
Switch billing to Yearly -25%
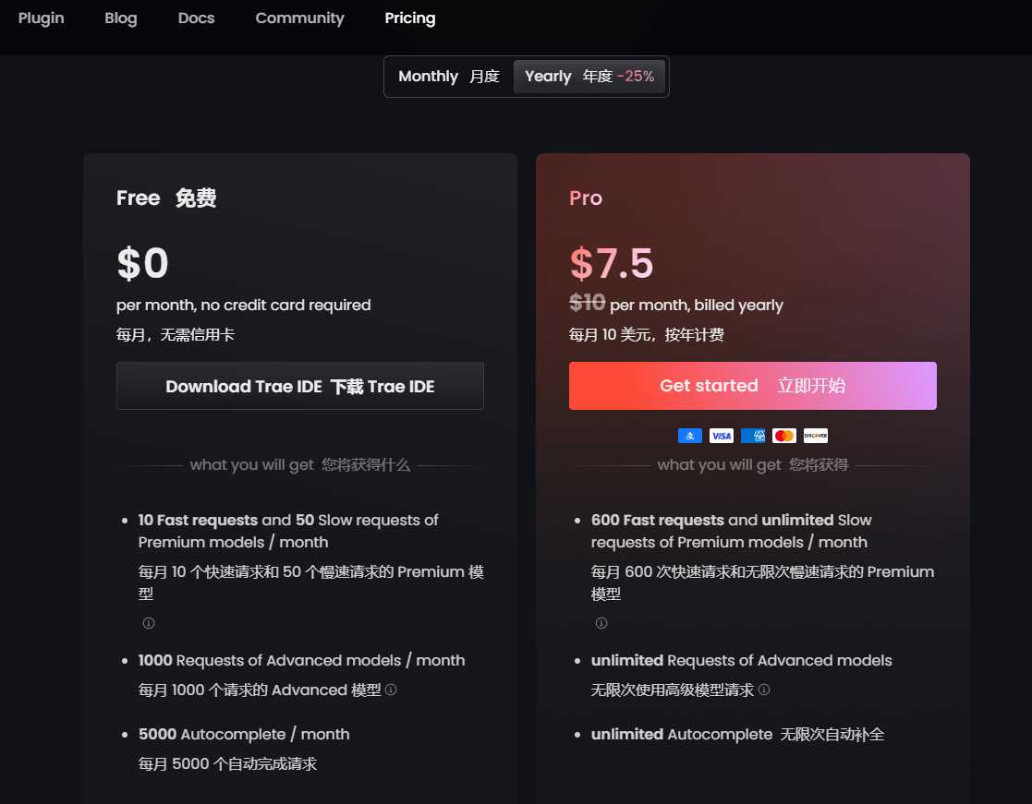[589, 77]
